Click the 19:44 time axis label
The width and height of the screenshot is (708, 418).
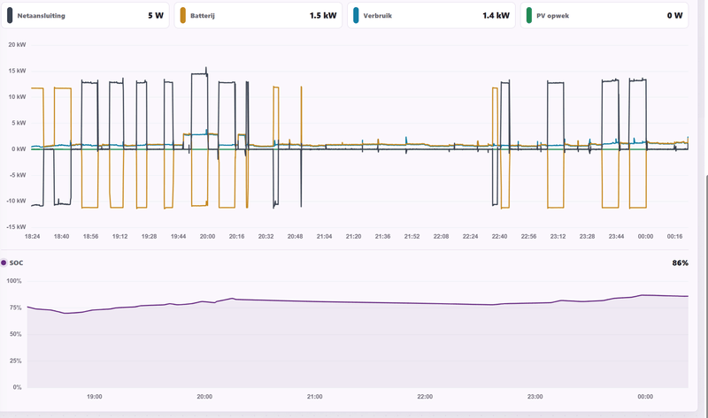pyautogui.click(x=179, y=236)
